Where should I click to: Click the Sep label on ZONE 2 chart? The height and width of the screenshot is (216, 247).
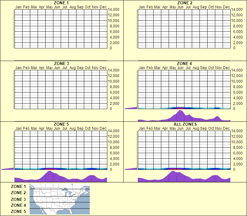point(203,7)
